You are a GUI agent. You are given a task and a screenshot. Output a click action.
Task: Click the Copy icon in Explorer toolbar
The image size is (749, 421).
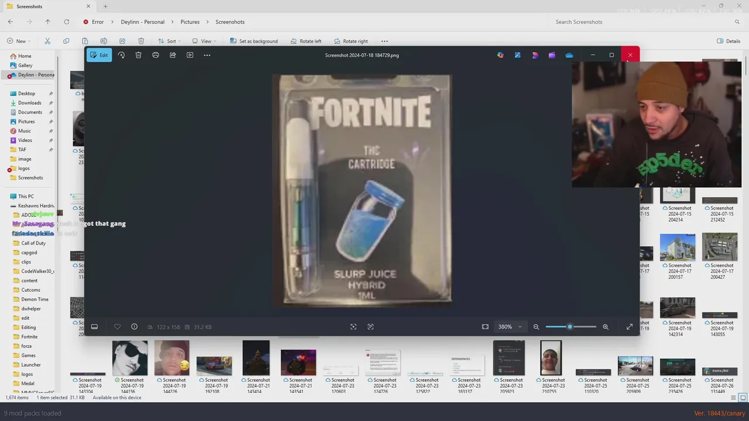(x=66, y=41)
